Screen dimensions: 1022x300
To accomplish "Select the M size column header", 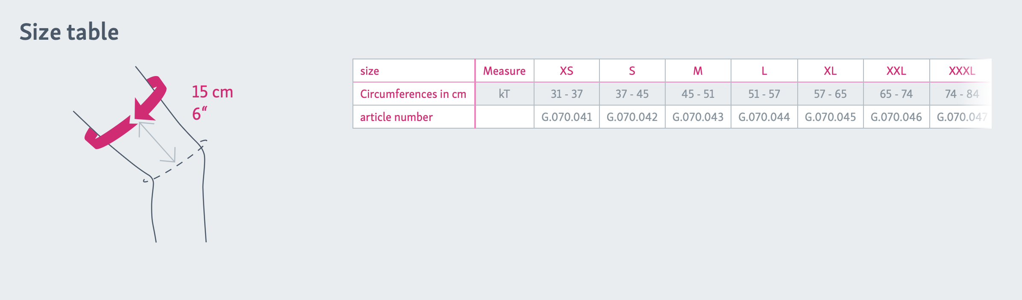I will [x=698, y=71].
